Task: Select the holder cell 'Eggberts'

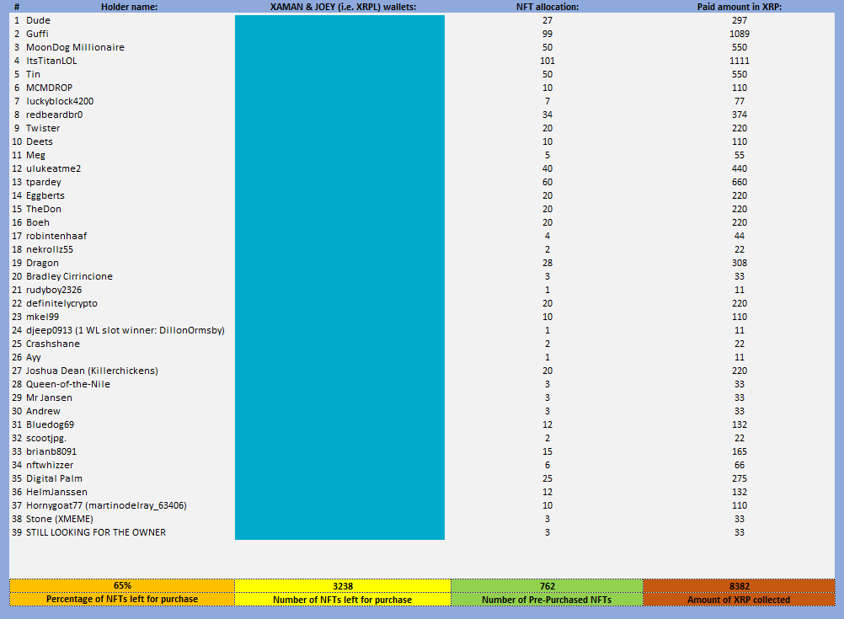Action: (45, 195)
